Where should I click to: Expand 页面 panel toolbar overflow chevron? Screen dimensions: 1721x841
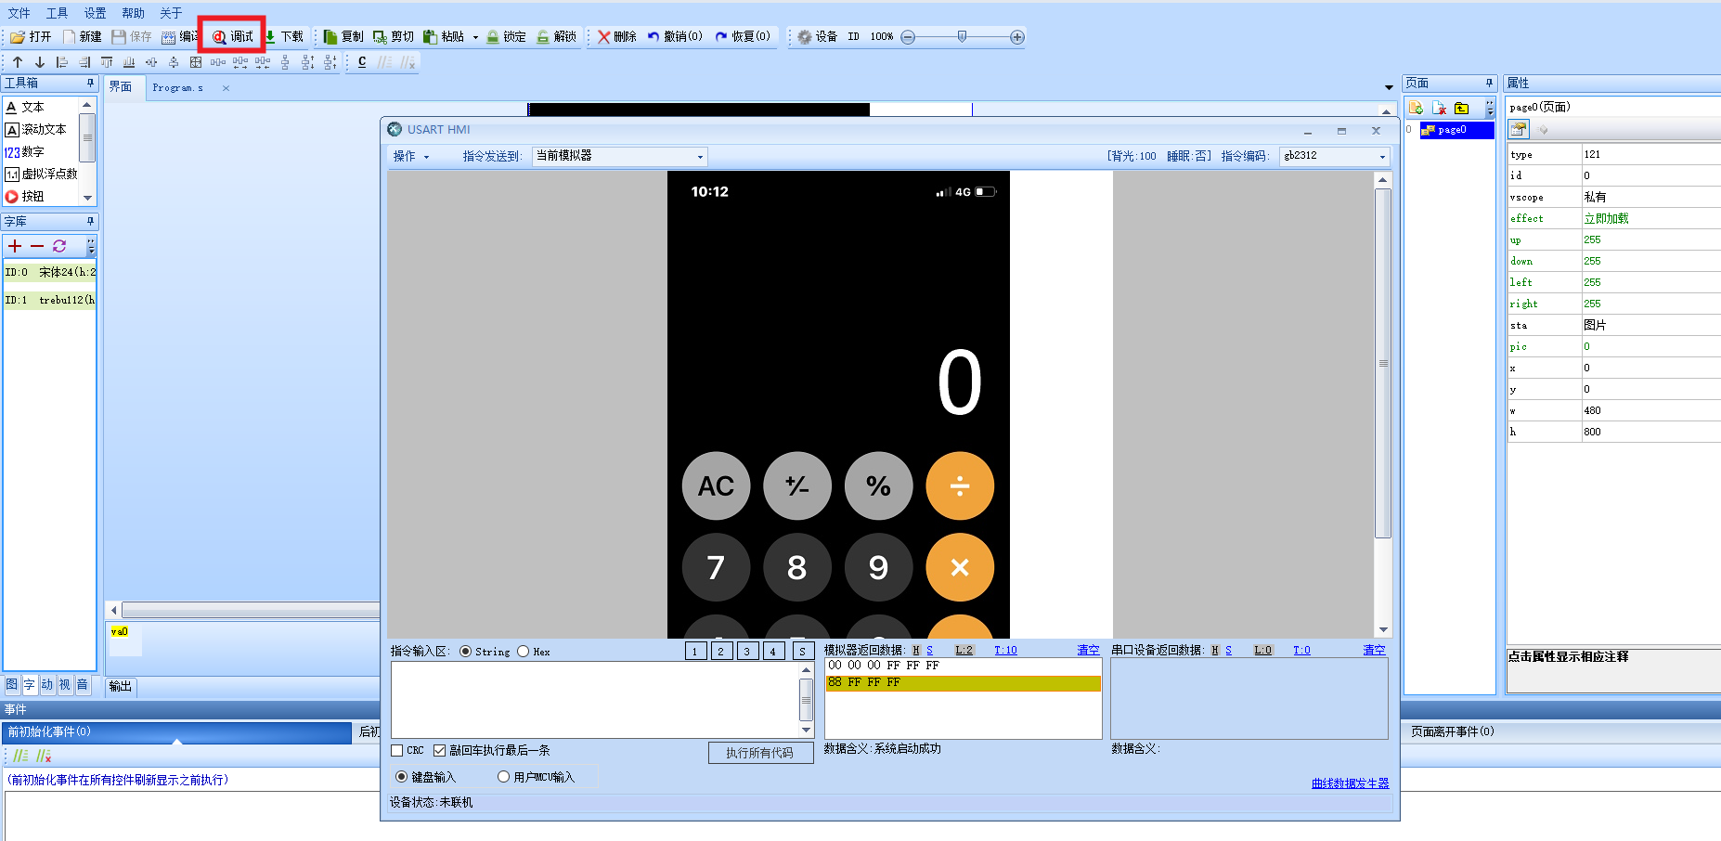(x=1490, y=108)
